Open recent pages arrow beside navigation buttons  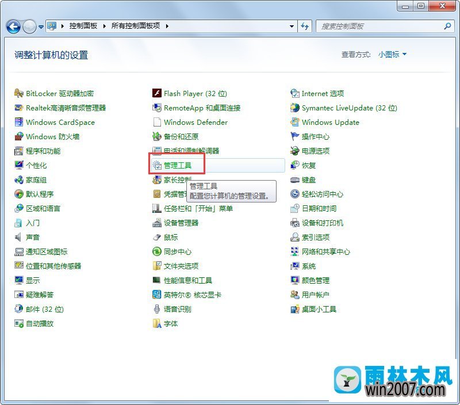pyautogui.click(x=41, y=26)
